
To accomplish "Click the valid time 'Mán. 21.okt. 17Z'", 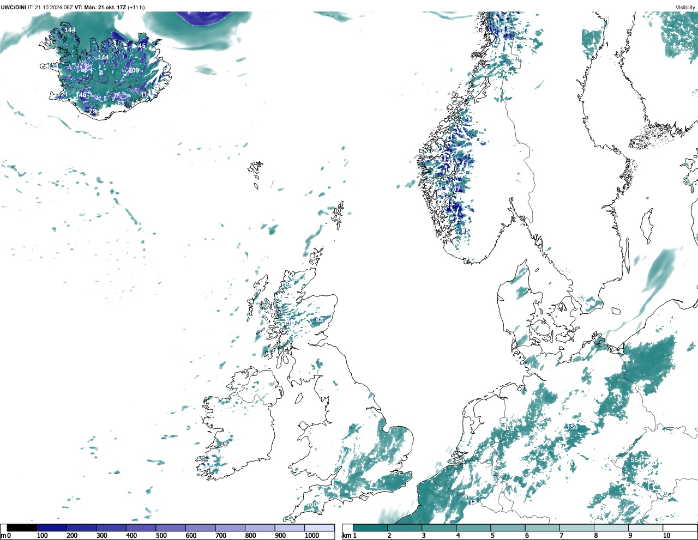I will click(105, 8).
